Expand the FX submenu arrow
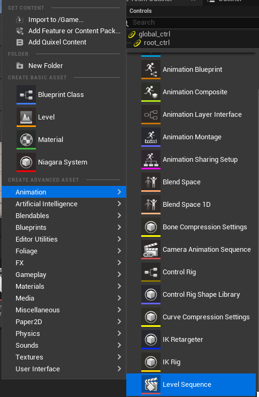The width and height of the screenshot is (259, 397). (119, 263)
